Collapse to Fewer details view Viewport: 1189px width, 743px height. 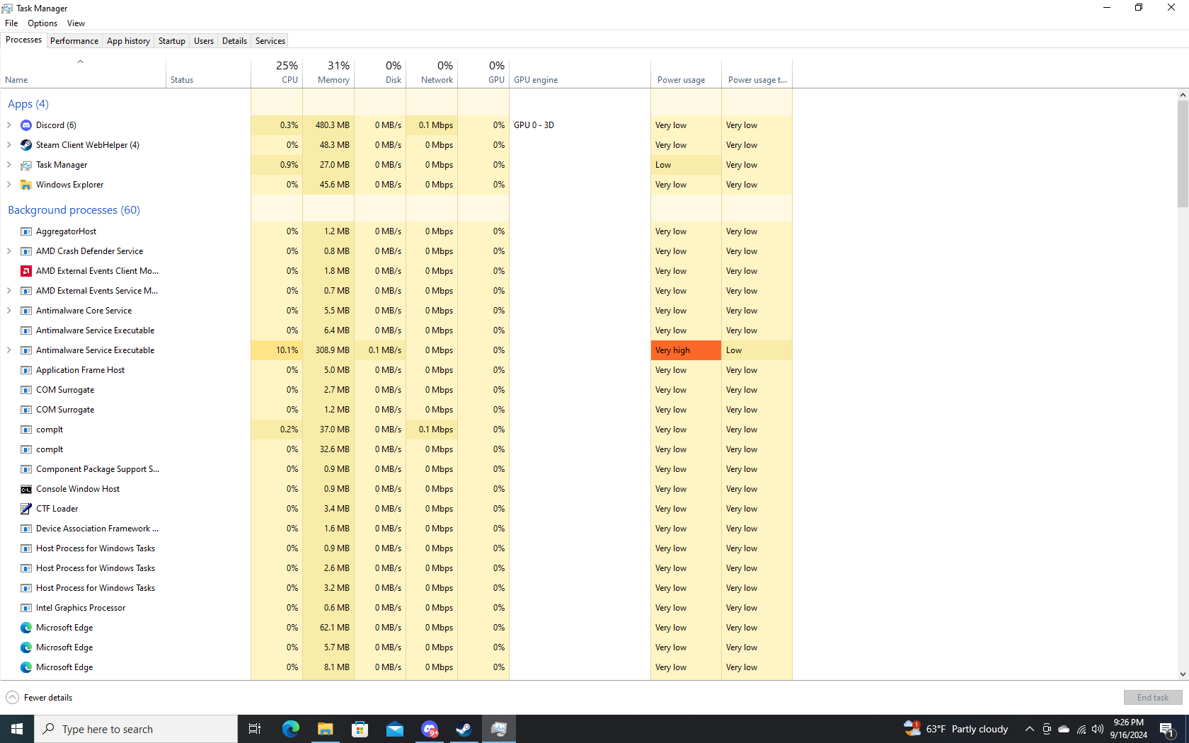click(x=39, y=698)
